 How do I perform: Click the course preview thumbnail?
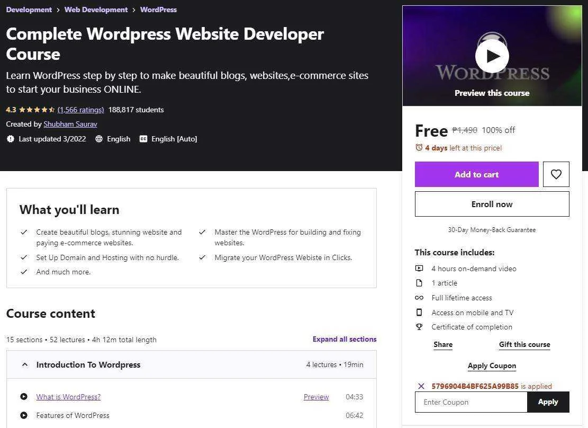tap(492, 56)
